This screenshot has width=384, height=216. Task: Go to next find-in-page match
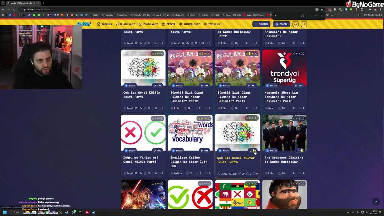pos(316,16)
